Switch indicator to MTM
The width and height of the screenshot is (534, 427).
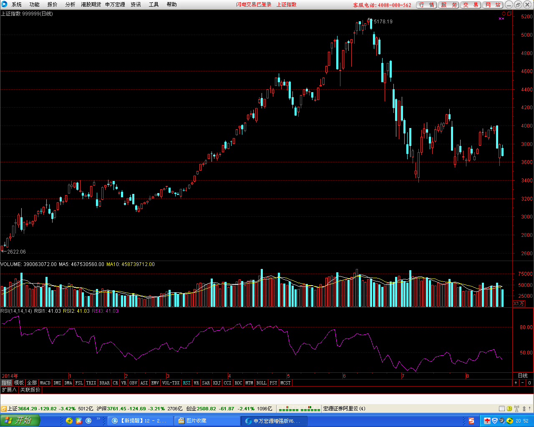click(249, 383)
